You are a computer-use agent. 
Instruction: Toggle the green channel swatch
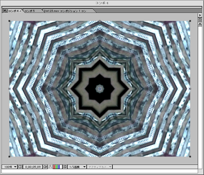(x=56, y=167)
